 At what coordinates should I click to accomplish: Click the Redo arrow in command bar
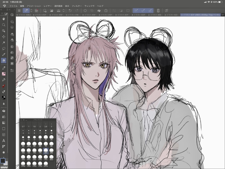pos(77,10)
